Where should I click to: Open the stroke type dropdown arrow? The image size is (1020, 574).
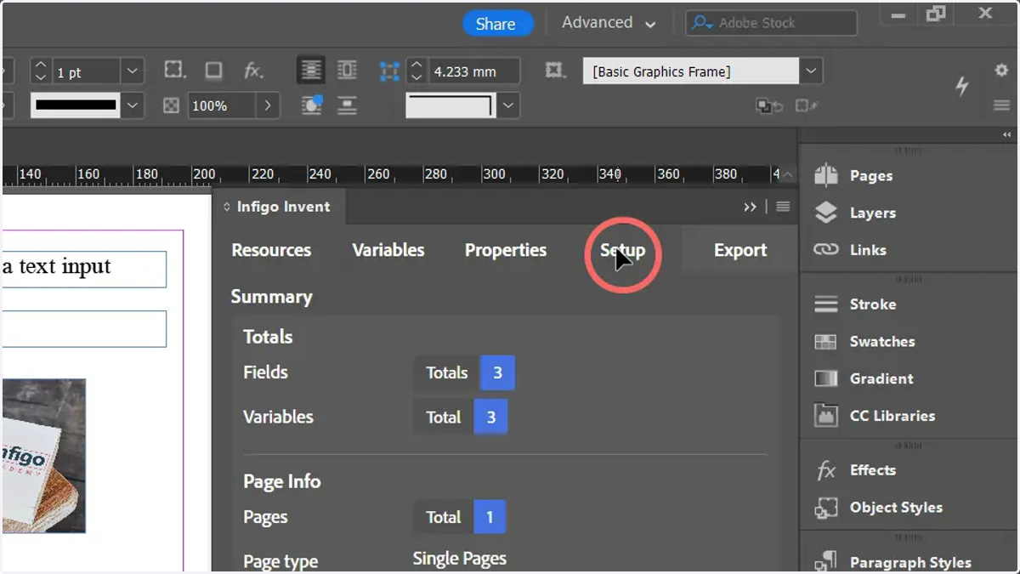[132, 105]
